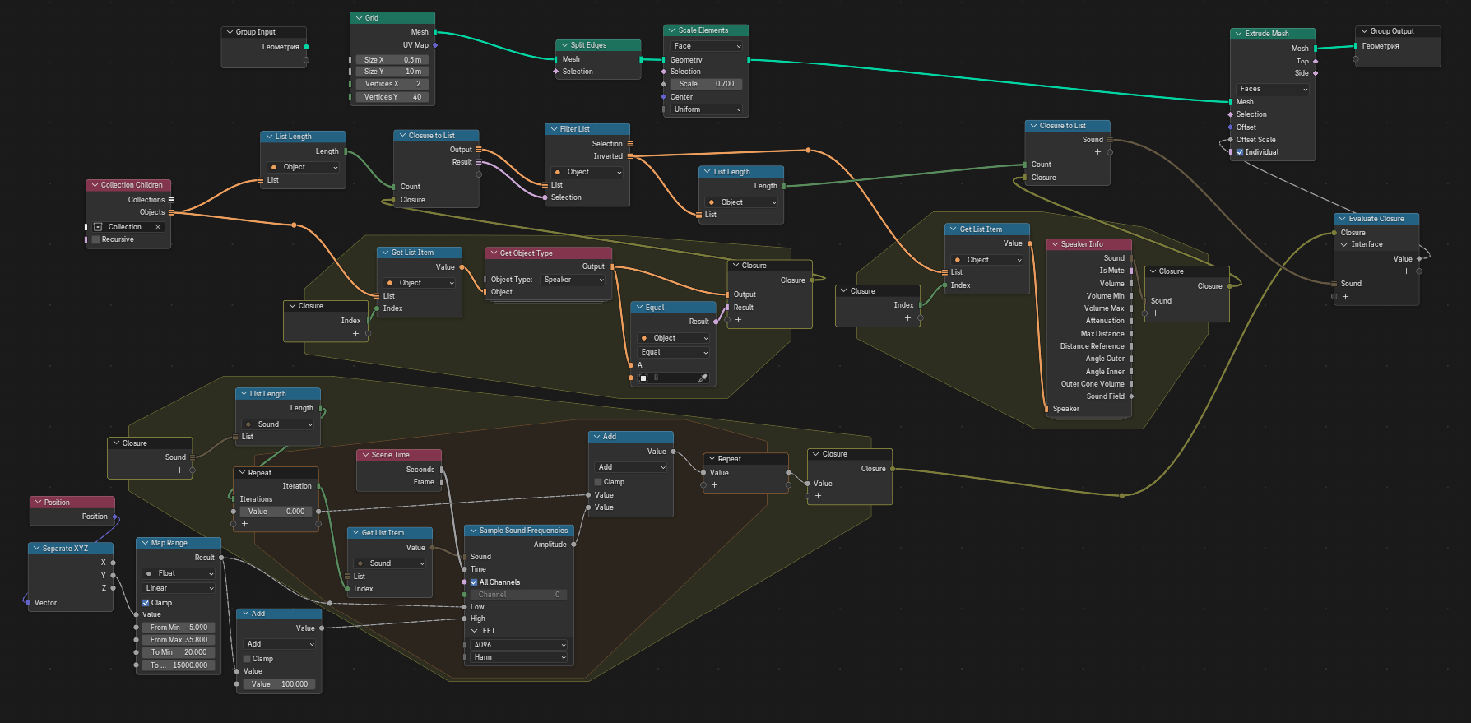This screenshot has width=1471, height=723.
Task: Enable Clamp in Add node with 100.000 value
Action: 247,659
